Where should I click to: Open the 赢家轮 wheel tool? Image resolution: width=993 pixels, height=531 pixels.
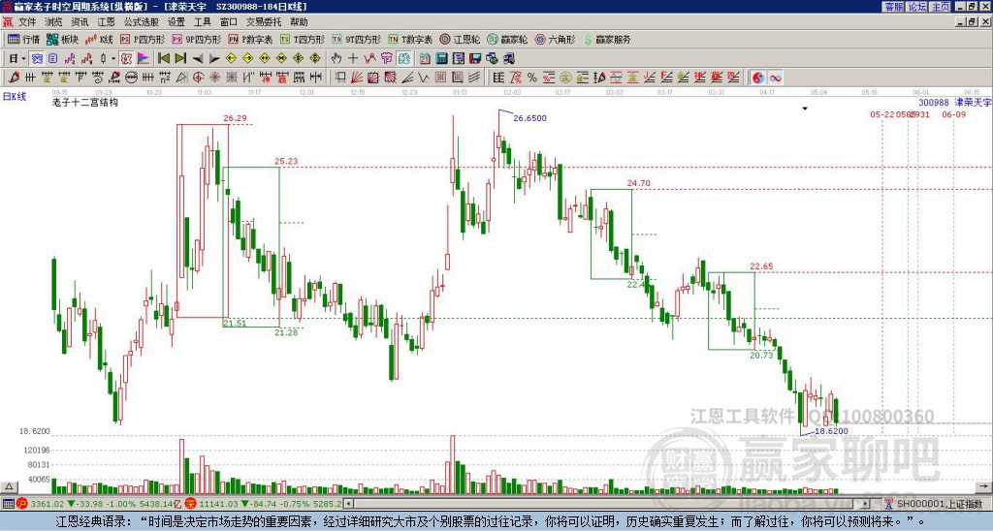507,39
